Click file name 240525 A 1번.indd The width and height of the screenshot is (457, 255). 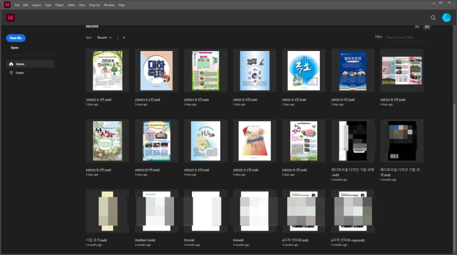(295, 170)
